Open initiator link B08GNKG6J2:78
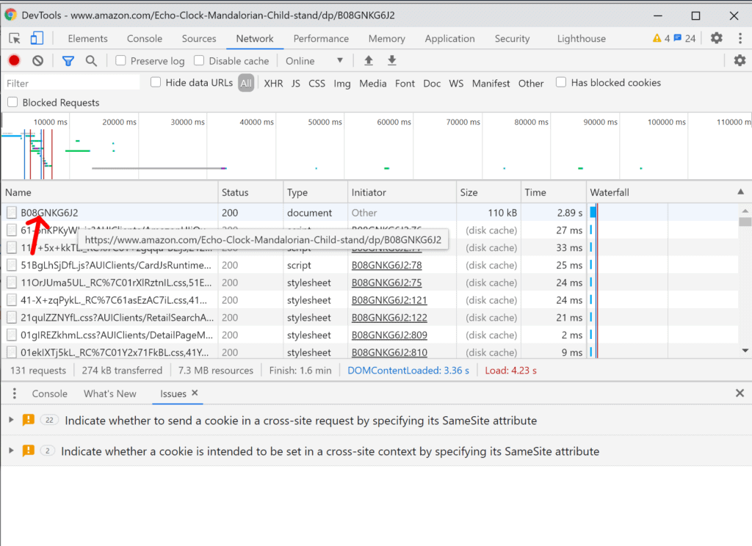Screen dimensions: 752x546 386,265
